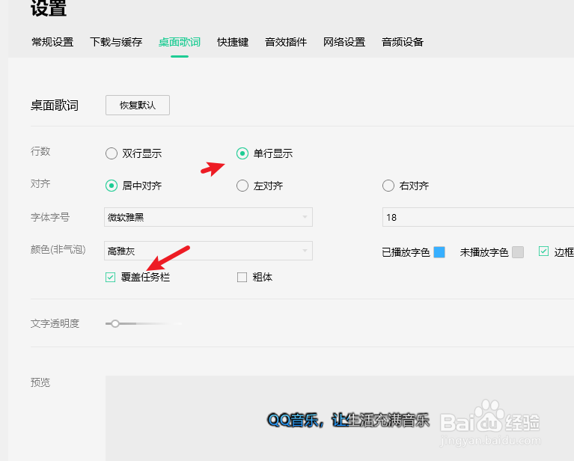Click the 文字透明度 slider handle
The width and height of the screenshot is (574, 461).
pyautogui.click(x=115, y=324)
